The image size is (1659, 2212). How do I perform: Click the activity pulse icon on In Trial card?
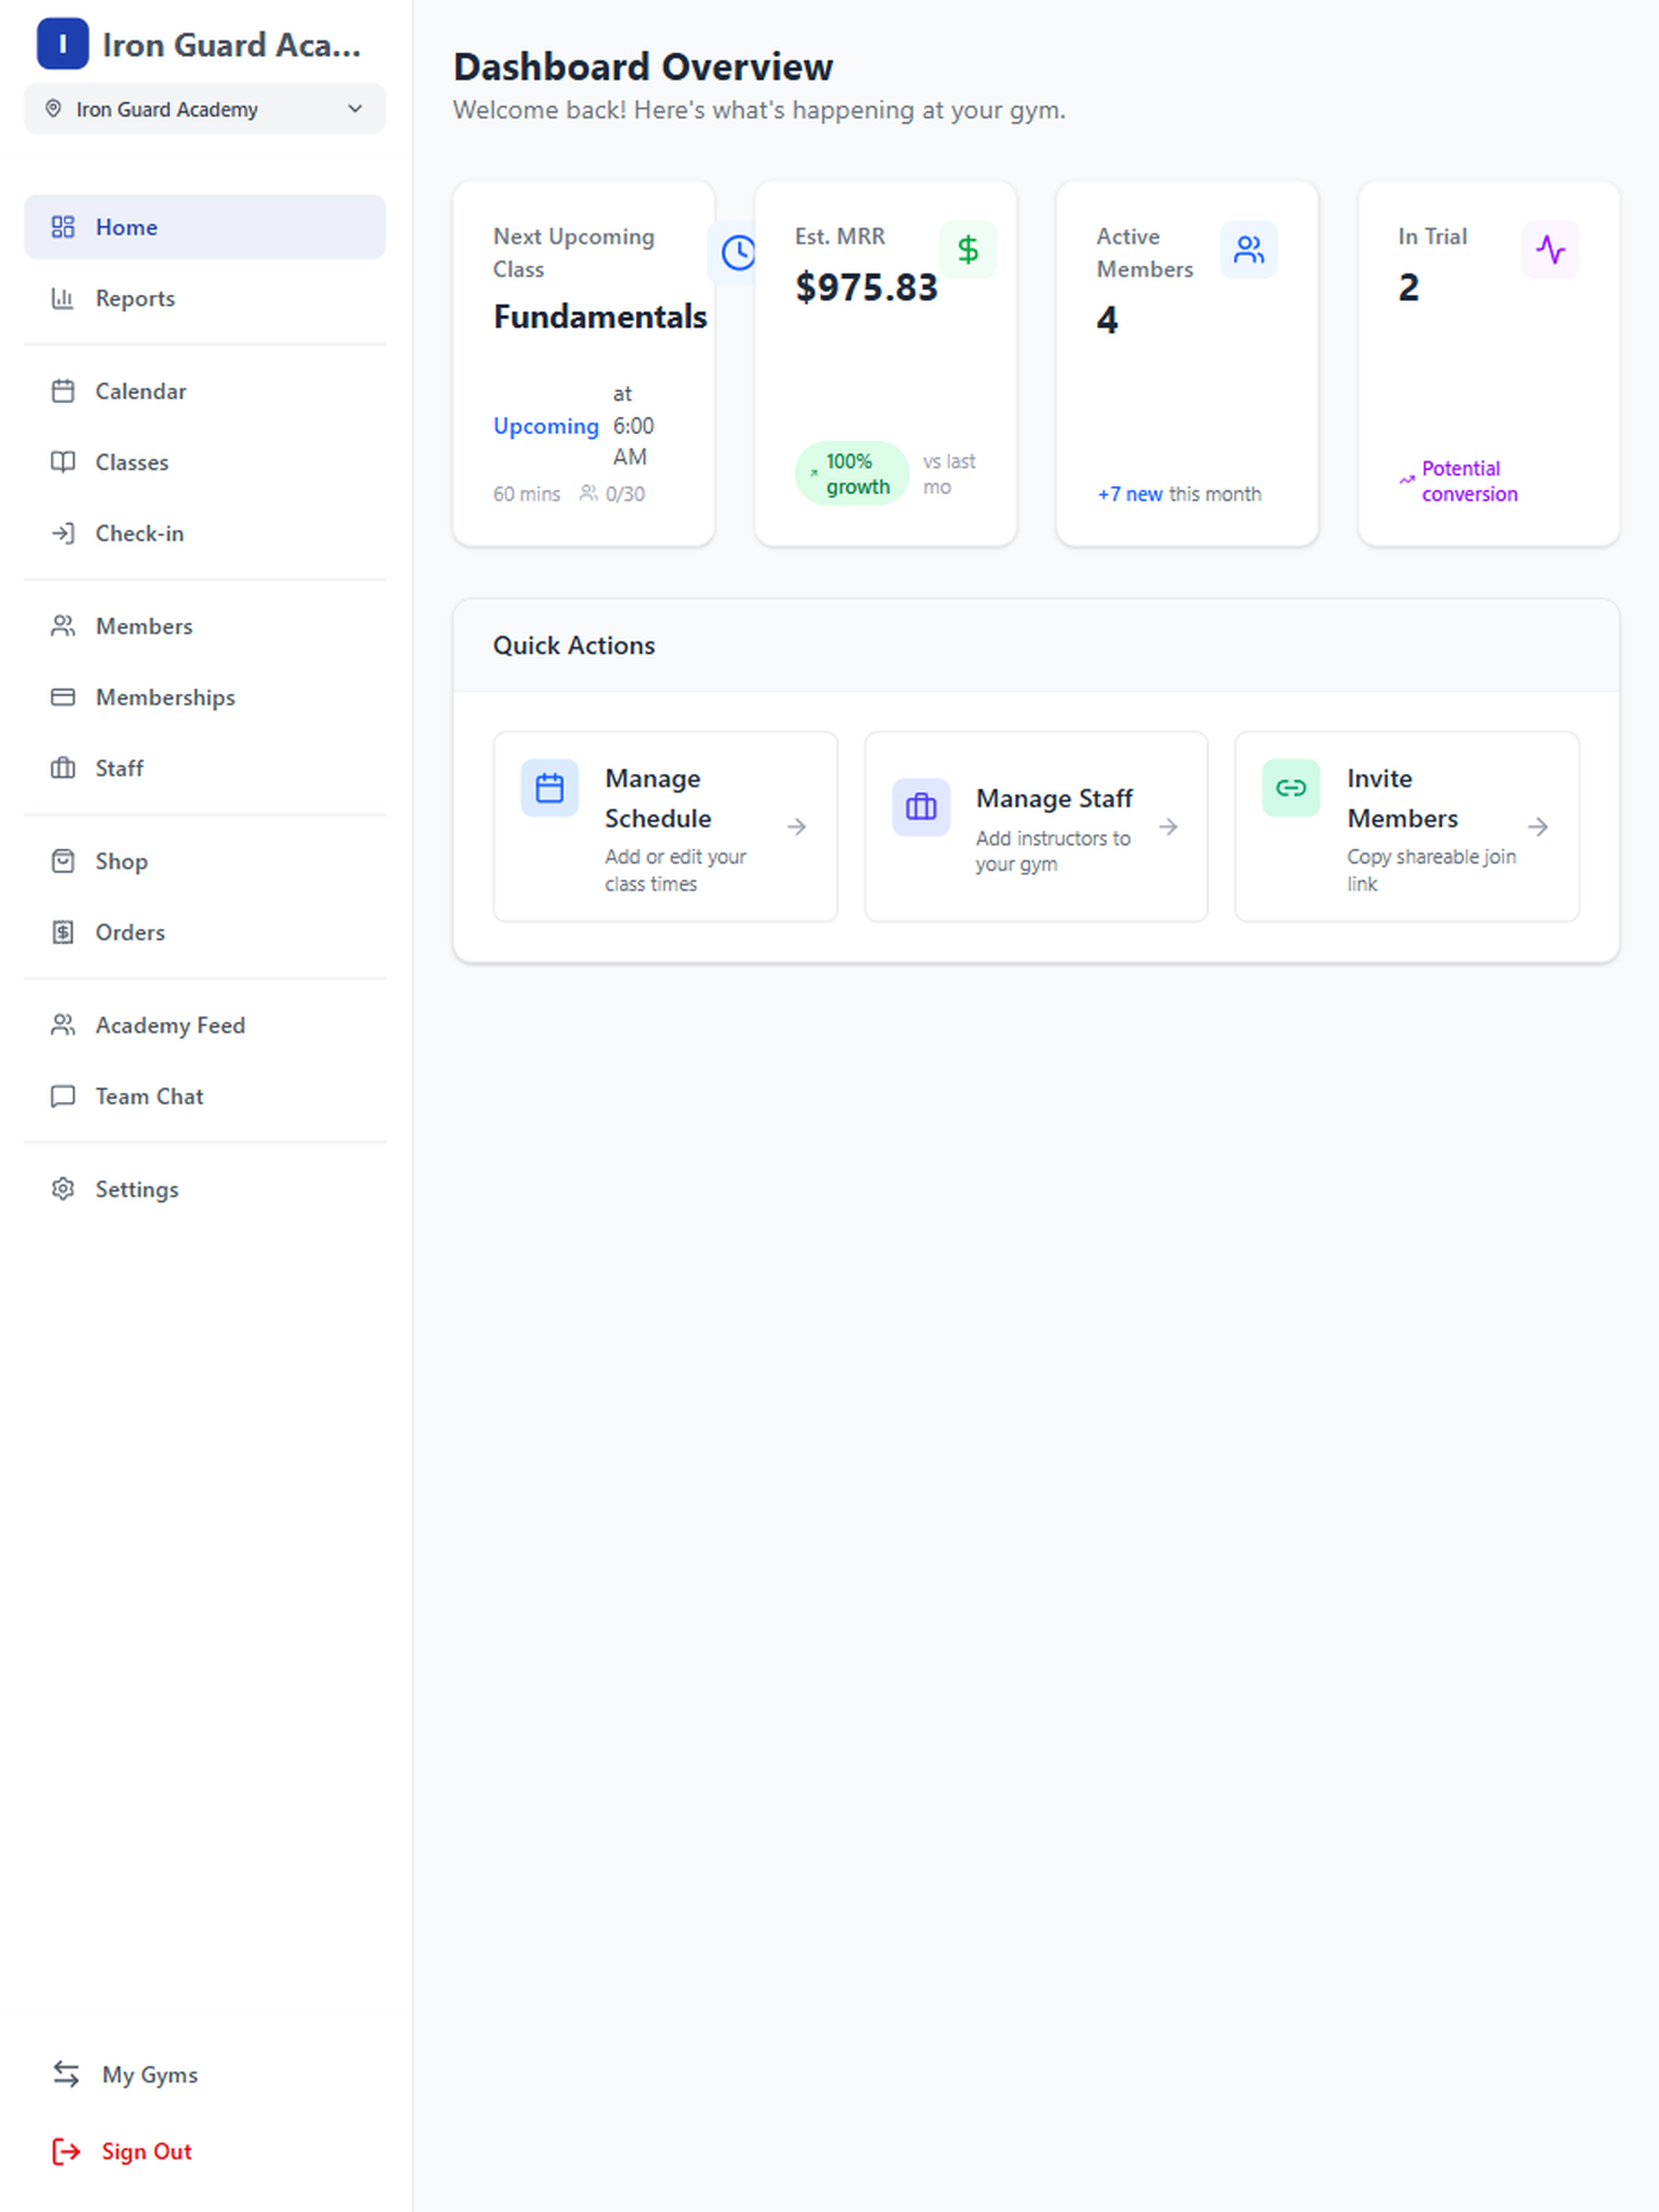pyautogui.click(x=1551, y=250)
